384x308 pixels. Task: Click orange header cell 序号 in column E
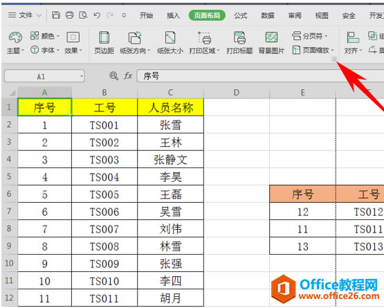[302, 194]
